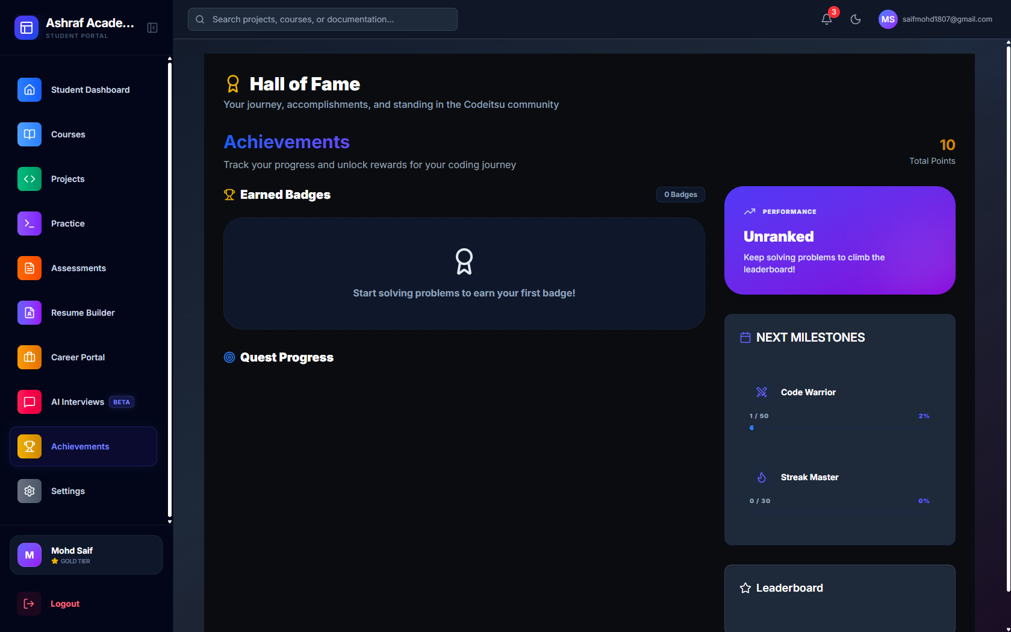The width and height of the screenshot is (1011, 632).
Task: Click the sidebar scrollbar down arrow
Action: (x=170, y=522)
